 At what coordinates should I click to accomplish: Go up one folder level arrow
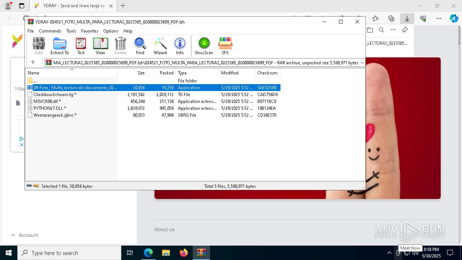(32, 62)
